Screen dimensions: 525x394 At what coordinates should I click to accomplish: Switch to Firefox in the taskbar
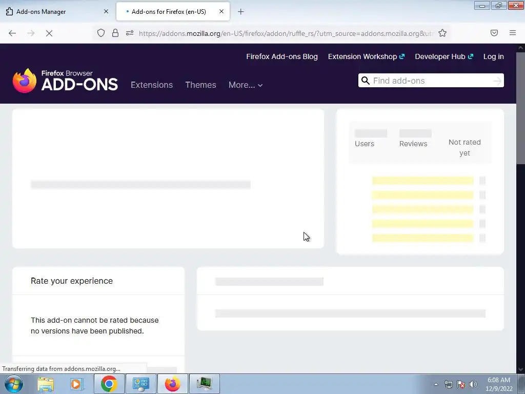[172, 384]
